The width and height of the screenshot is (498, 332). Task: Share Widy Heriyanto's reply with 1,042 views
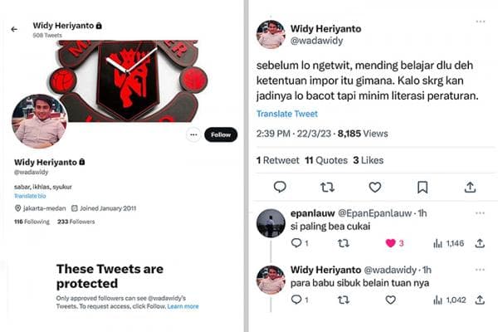click(479, 300)
